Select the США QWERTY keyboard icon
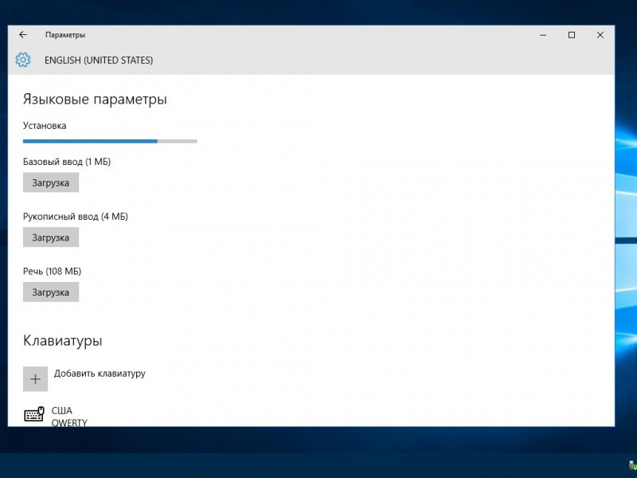 [x=34, y=414]
